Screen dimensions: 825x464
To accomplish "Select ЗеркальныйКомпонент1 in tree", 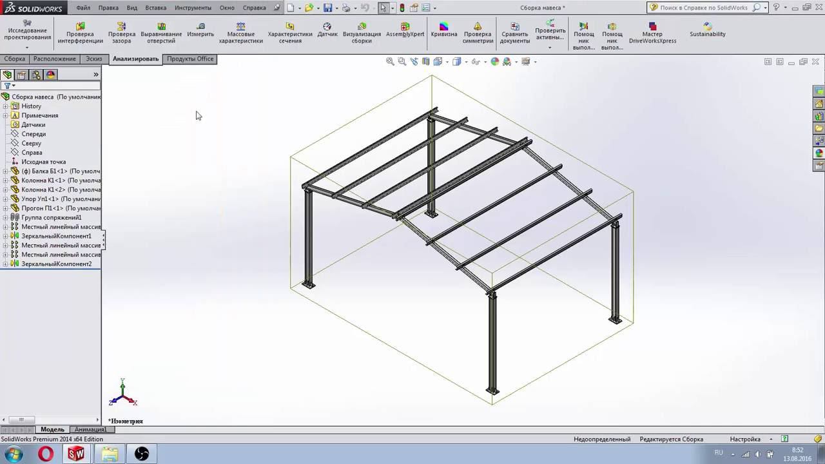I will tap(56, 237).
